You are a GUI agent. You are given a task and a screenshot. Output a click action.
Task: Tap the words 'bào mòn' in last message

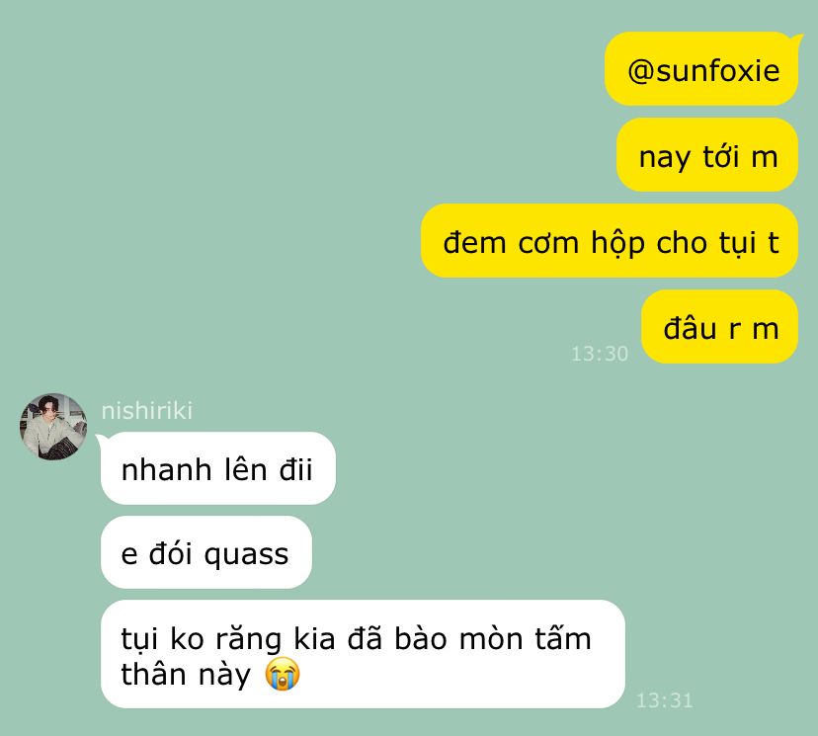coord(458,638)
